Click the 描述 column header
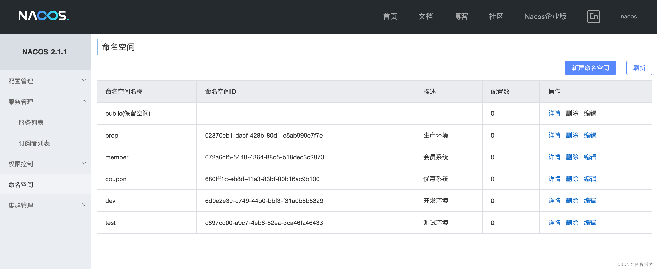 [449, 91]
